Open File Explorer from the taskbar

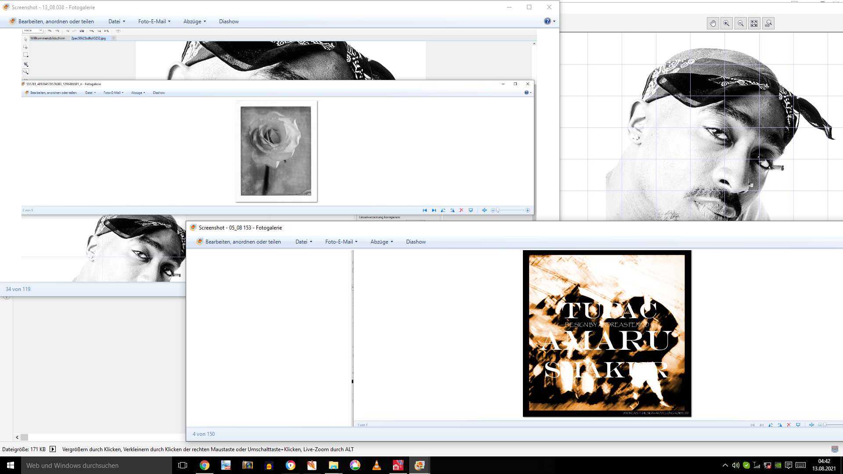334,465
